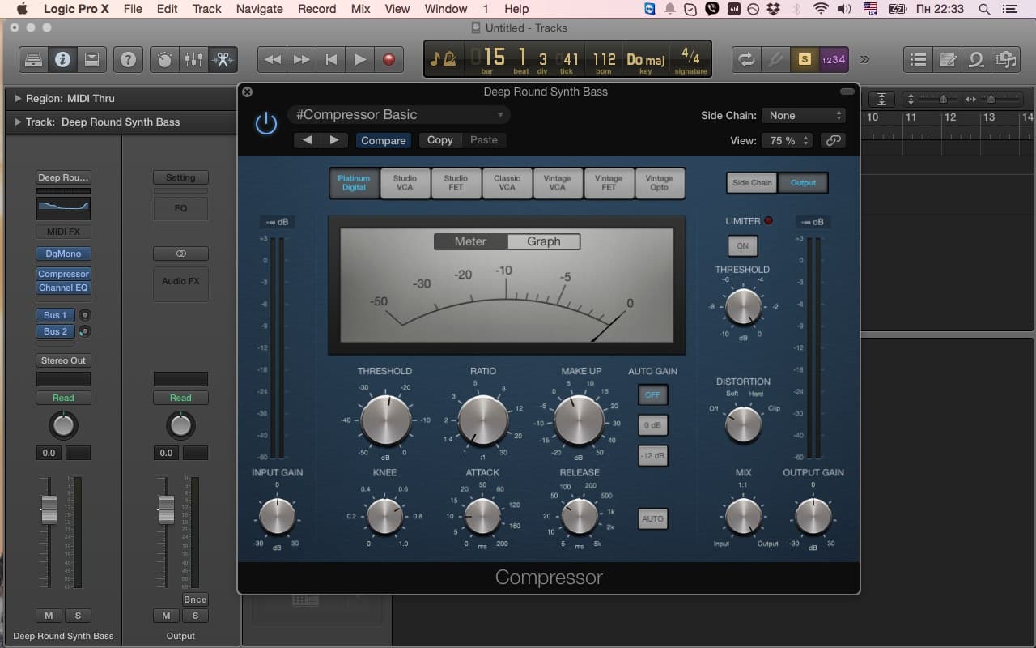Open the Navigate menu
This screenshot has width=1036, height=648.
click(259, 9)
